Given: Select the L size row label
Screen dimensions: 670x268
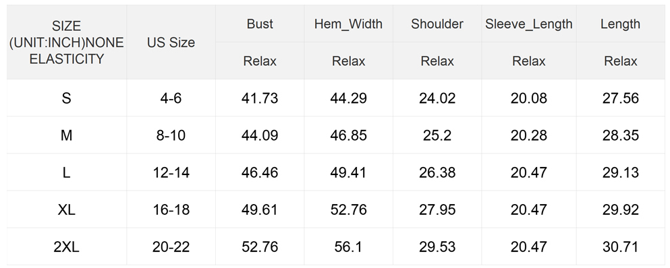Looking at the screenshot, I should [66, 172].
